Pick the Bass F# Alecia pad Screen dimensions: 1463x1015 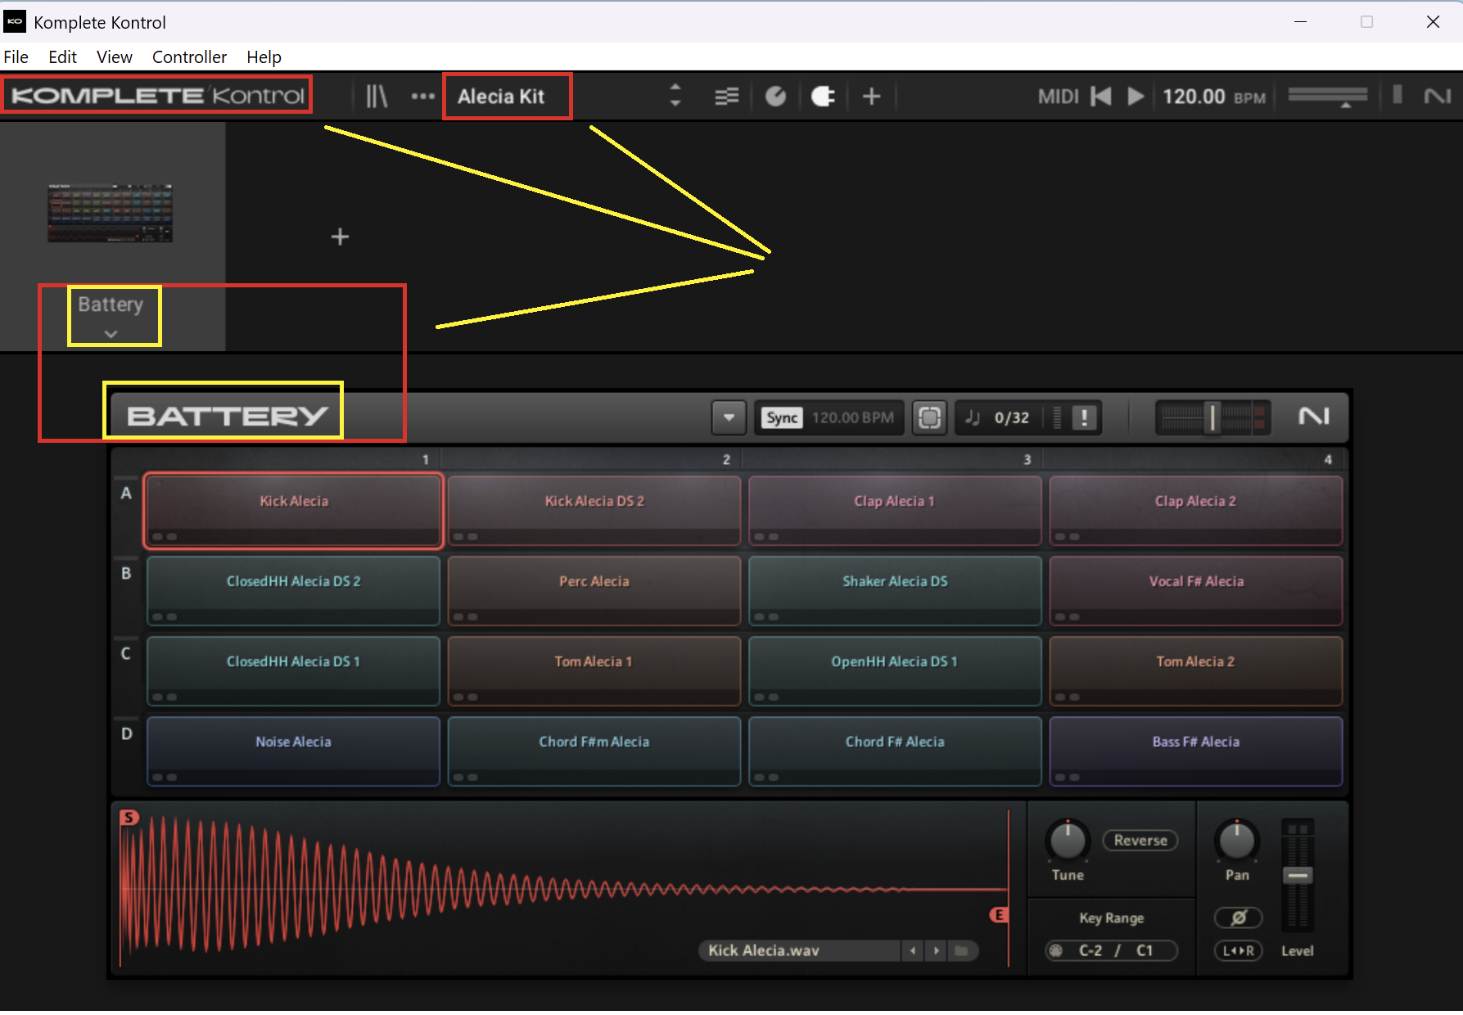(x=1196, y=751)
